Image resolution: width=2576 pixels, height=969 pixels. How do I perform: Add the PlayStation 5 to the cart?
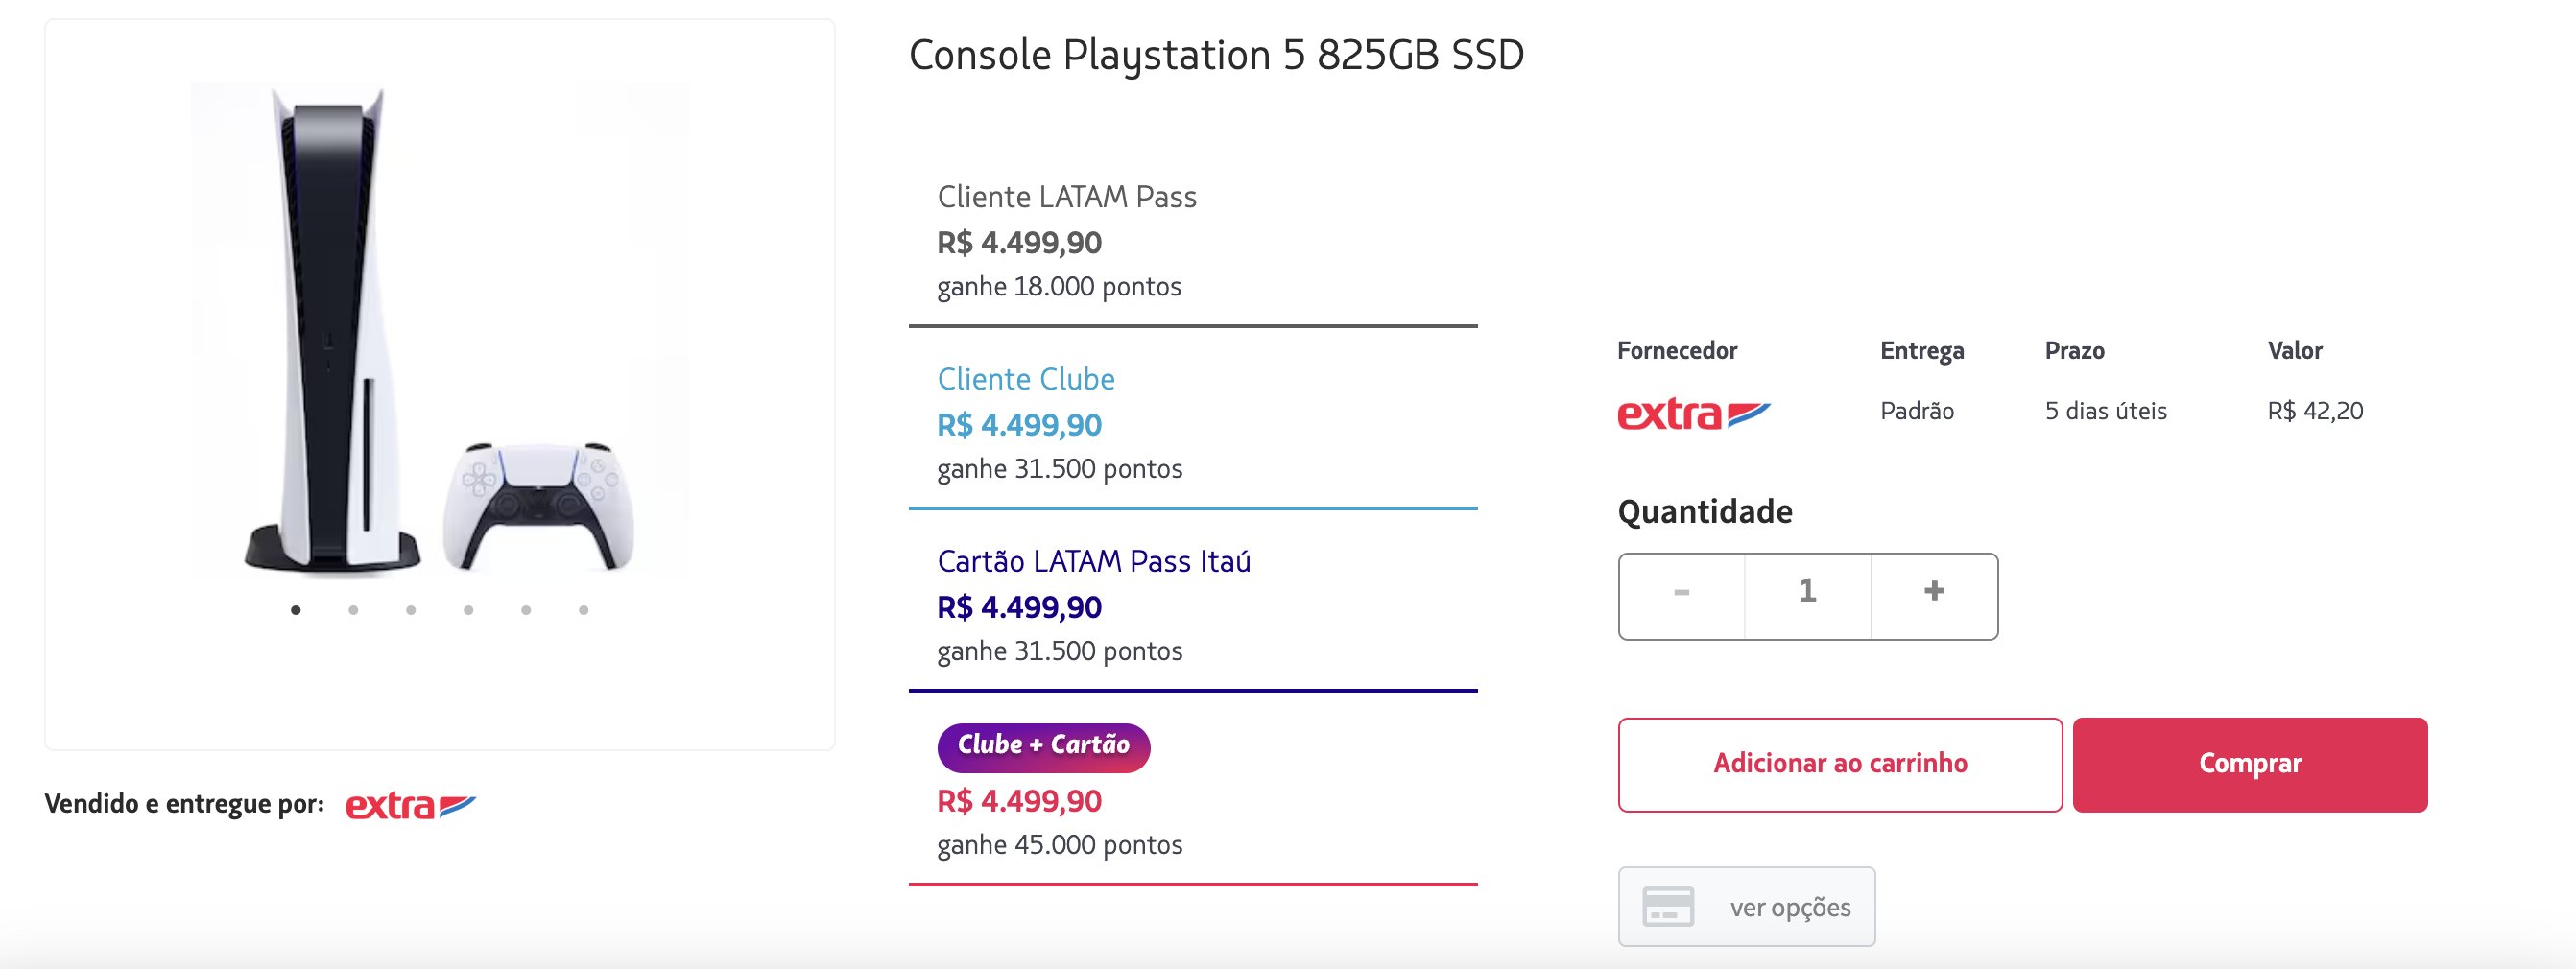[x=1840, y=764]
